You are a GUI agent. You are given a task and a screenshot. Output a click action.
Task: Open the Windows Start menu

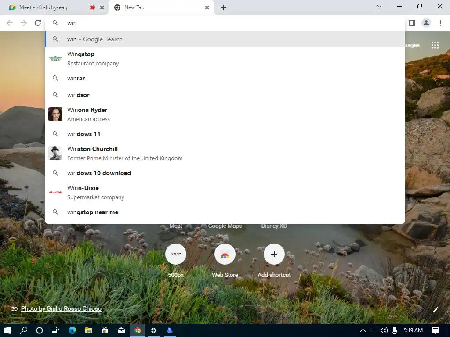[x=8, y=330]
